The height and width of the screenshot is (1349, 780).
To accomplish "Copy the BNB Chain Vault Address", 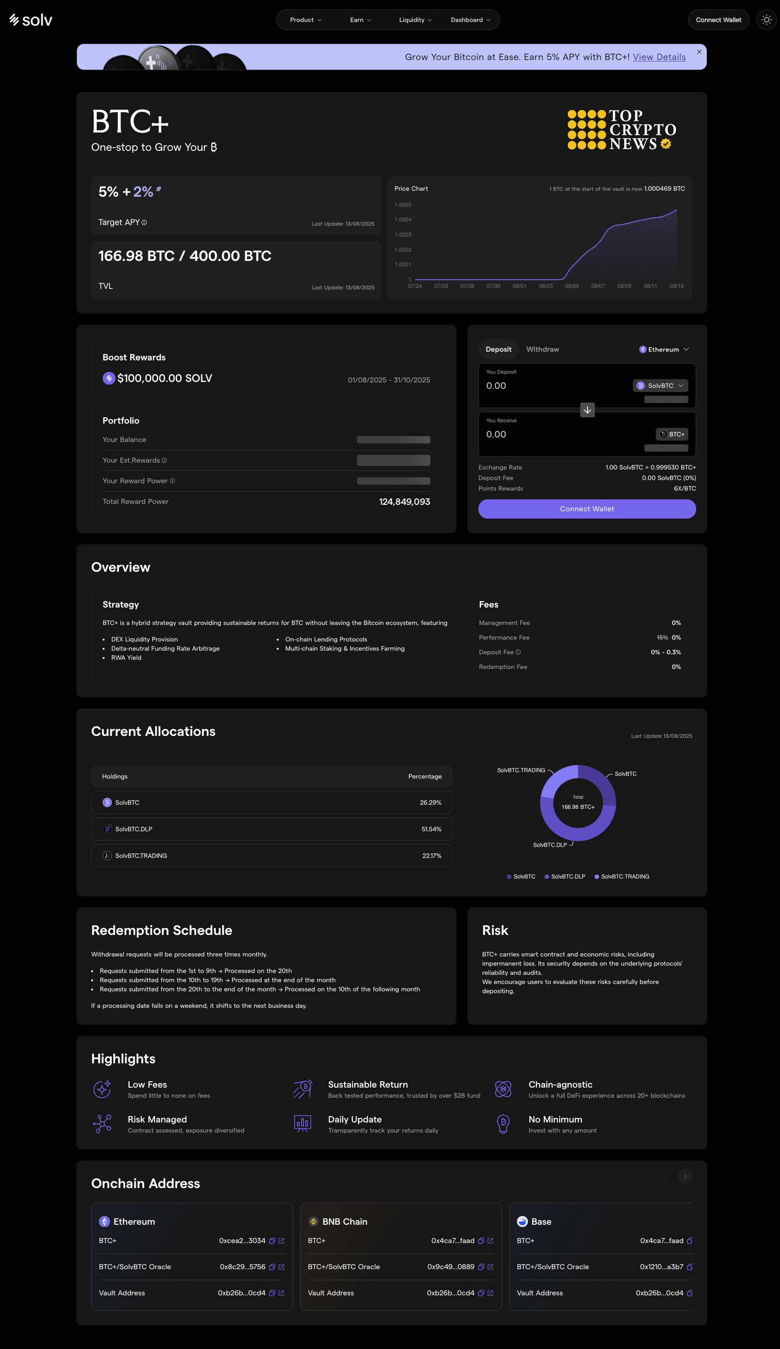I will tap(481, 1294).
